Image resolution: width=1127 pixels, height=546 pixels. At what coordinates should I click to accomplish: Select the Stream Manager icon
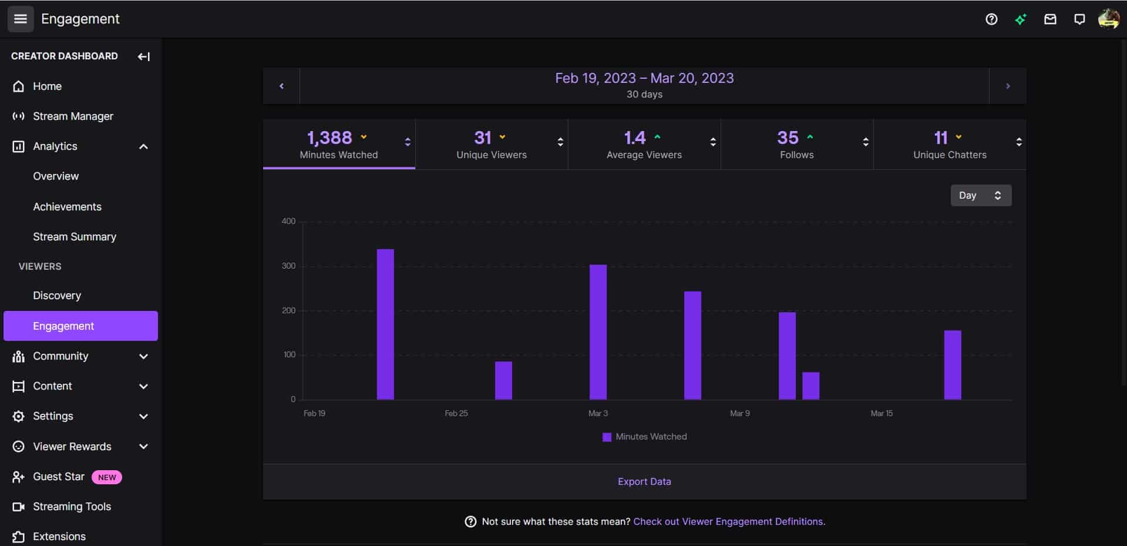coord(18,116)
